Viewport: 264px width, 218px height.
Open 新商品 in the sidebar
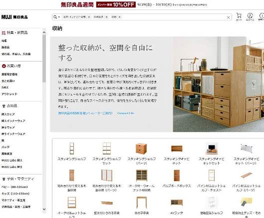click(x=5, y=47)
